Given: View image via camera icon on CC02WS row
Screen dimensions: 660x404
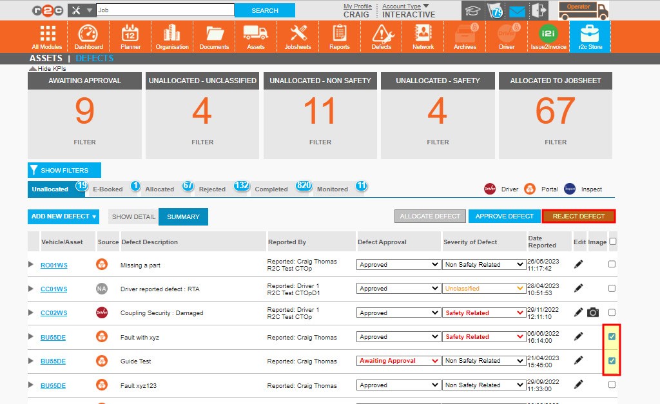Looking at the screenshot, I should (593, 312).
